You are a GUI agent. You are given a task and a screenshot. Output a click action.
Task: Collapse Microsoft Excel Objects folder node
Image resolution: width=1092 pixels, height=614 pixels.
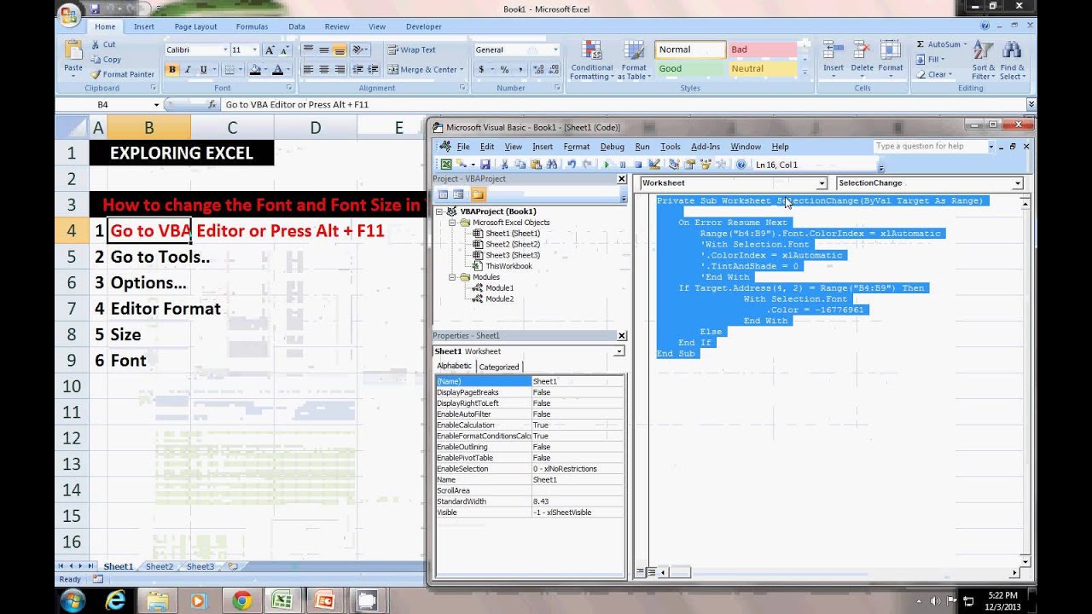pos(452,223)
